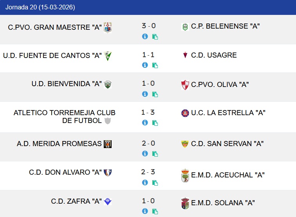Open match report icon for Merida Promesas match

click(x=155, y=154)
